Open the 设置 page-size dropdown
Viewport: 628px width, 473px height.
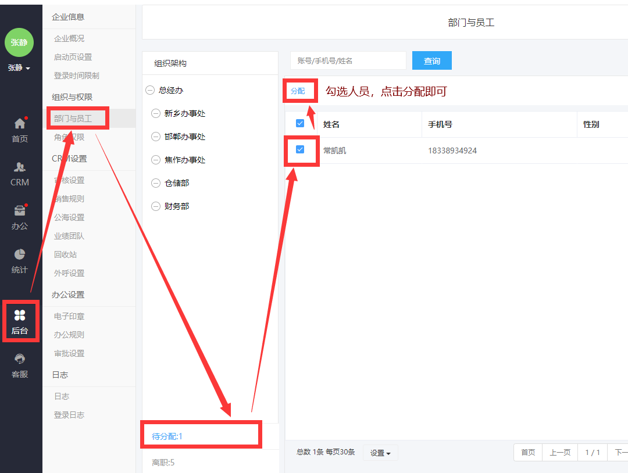point(380,453)
